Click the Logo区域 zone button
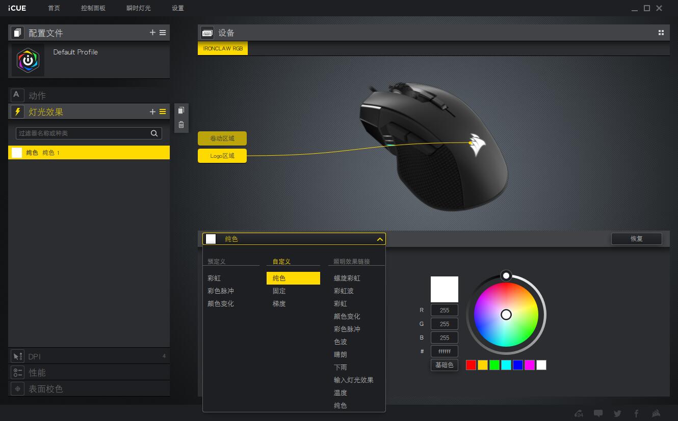The height and width of the screenshot is (421, 678). [x=222, y=156]
